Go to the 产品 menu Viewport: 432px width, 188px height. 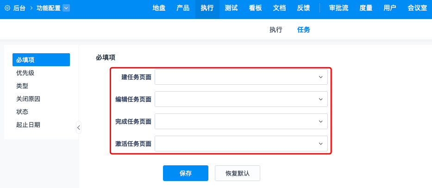(x=183, y=8)
